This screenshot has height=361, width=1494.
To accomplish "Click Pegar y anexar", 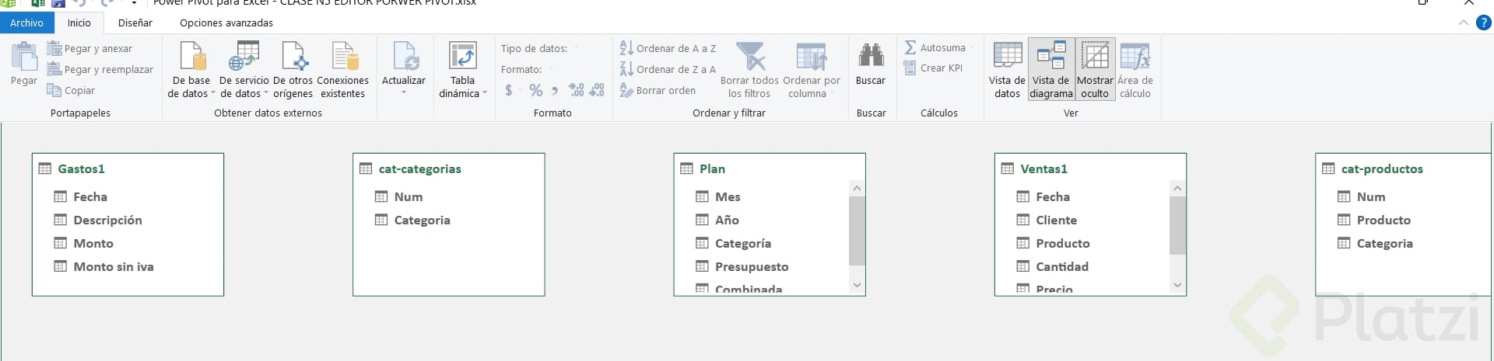I will 89,48.
